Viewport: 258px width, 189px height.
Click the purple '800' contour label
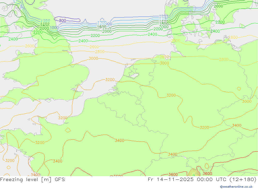62,21
